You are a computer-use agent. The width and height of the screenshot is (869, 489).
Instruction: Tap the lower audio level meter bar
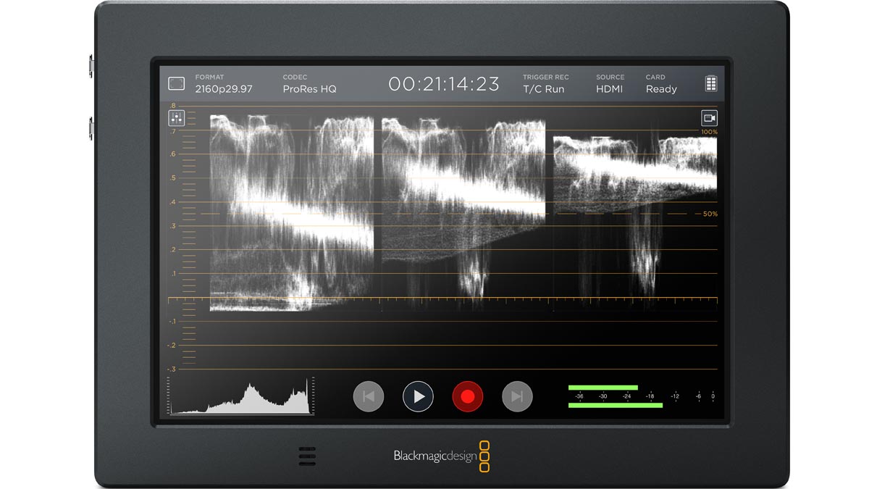[x=615, y=405]
